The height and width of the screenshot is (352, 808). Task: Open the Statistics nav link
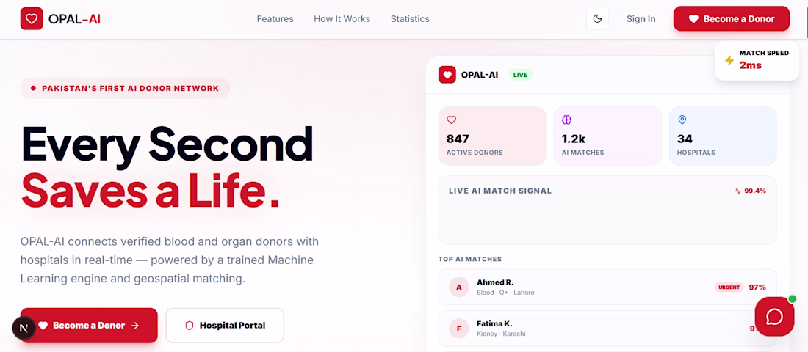click(410, 19)
